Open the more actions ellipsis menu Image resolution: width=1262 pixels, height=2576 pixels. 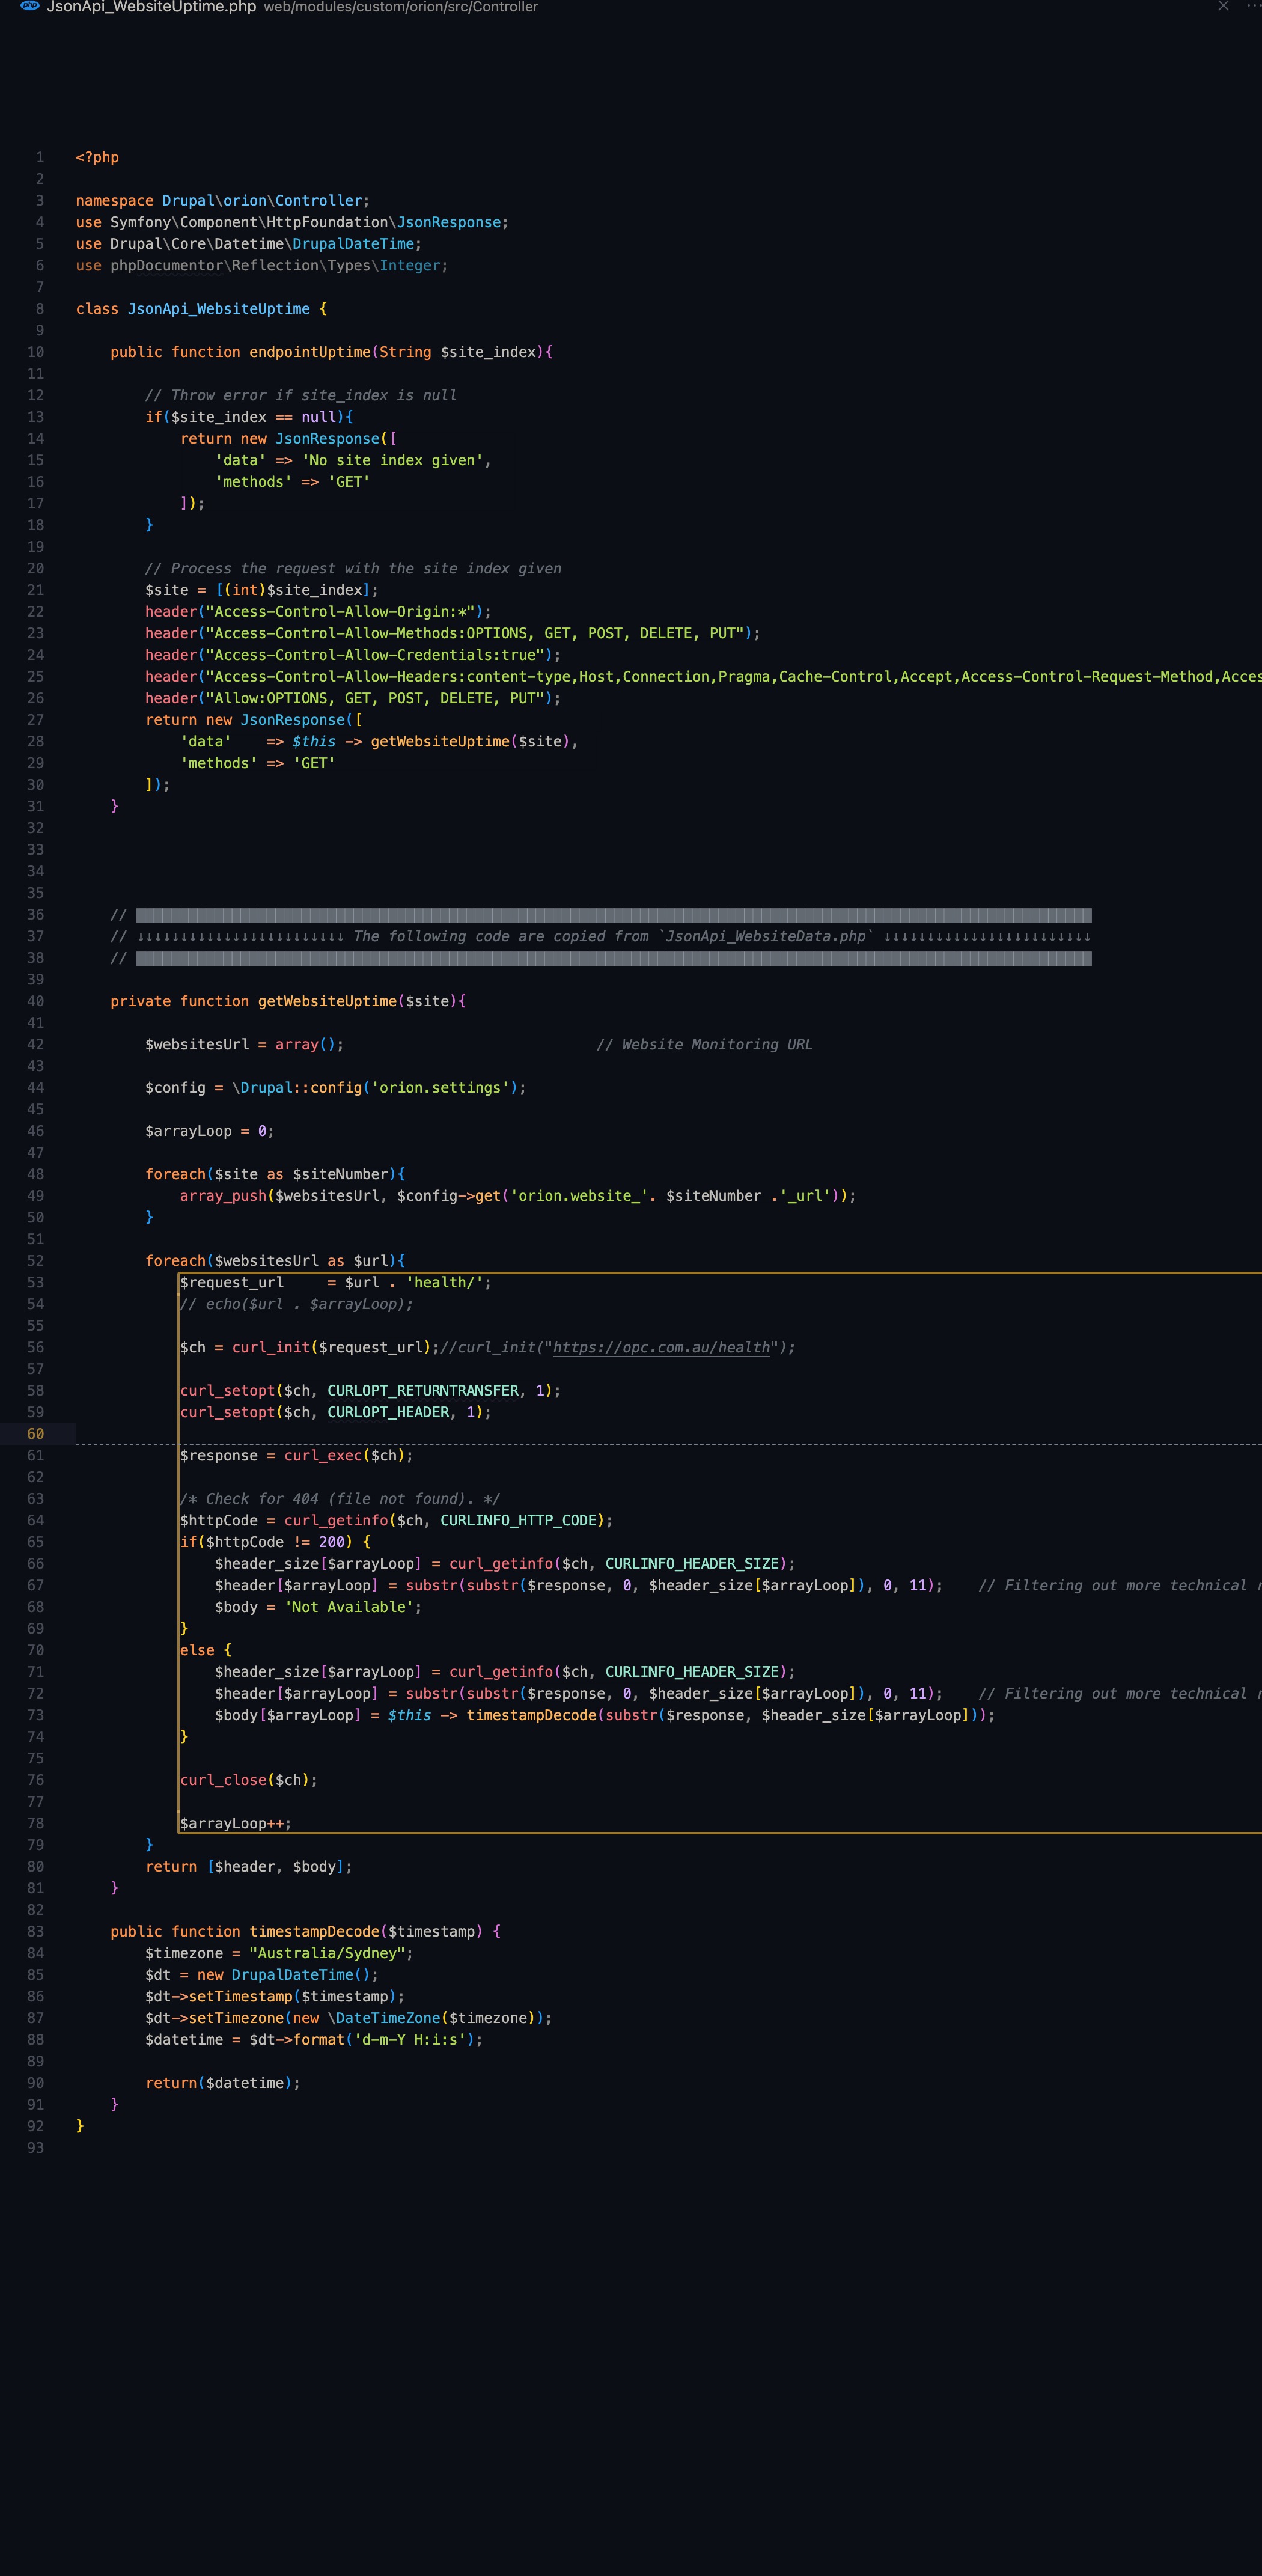tap(1253, 6)
